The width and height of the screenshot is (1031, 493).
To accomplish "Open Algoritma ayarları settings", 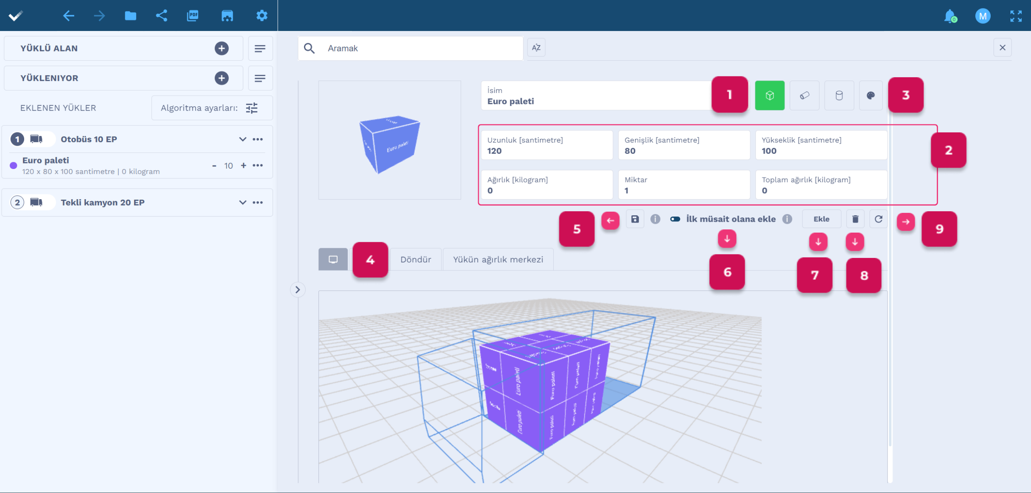I will (x=252, y=108).
